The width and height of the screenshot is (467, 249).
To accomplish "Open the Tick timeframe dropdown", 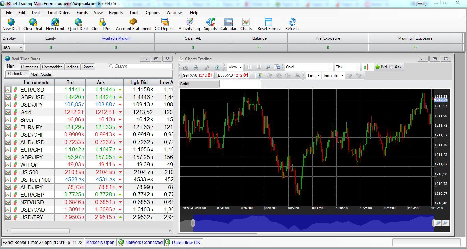I will (x=347, y=67).
